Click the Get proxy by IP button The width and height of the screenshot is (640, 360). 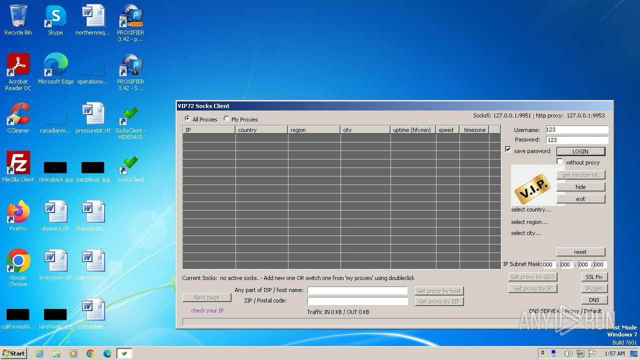[x=532, y=288]
